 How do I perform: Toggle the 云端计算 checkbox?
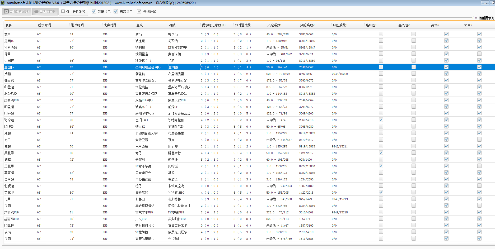pyautogui.click(x=139, y=12)
